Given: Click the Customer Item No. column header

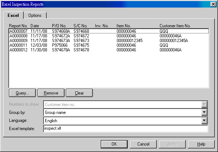Looking at the screenshot, I should (x=175, y=26).
